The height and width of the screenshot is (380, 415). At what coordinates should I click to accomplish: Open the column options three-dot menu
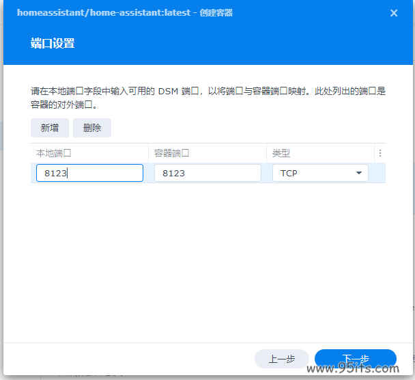pos(380,153)
